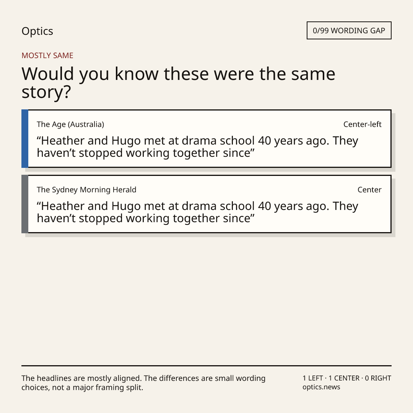Click the horizontal divider above footer
This screenshot has width=413, height=413.
pyautogui.click(x=206, y=366)
